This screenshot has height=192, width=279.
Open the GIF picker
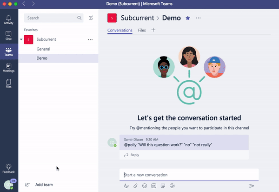tap(154, 186)
